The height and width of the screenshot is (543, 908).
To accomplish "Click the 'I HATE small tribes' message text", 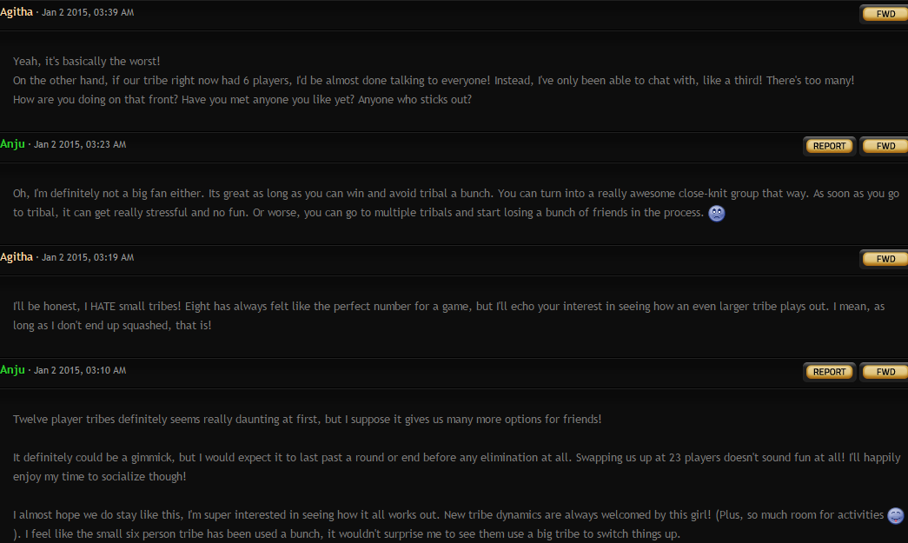I will [x=449, y=315].
